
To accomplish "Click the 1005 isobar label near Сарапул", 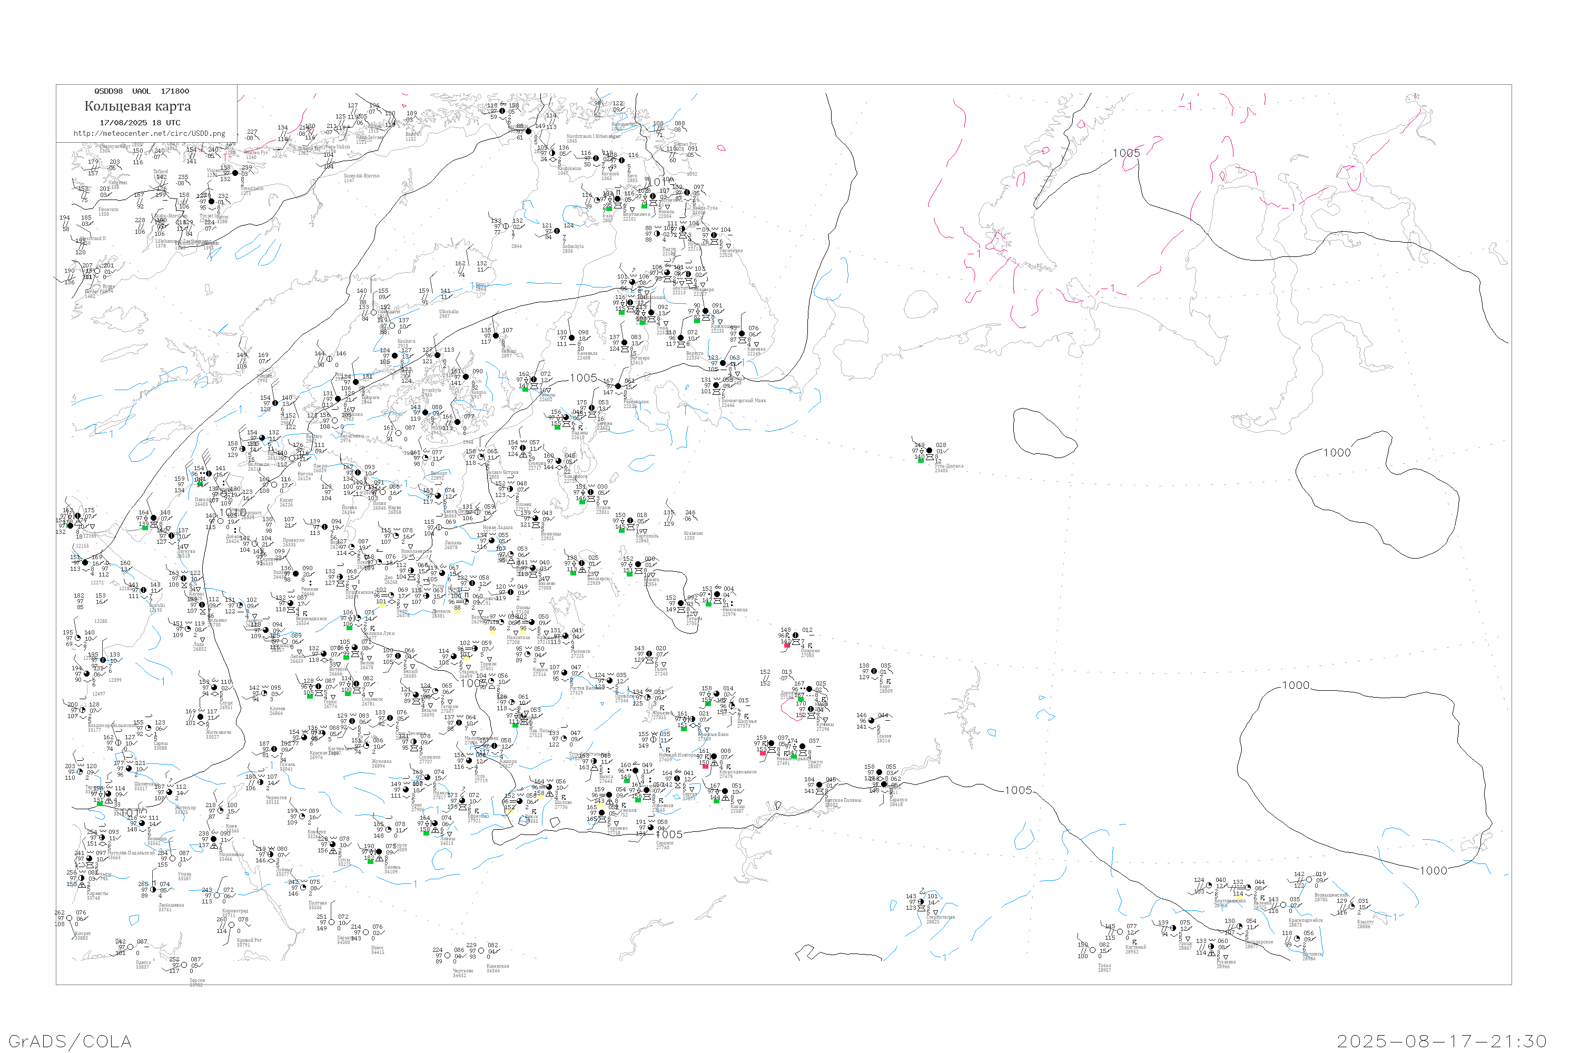I will click(1019, 790).
